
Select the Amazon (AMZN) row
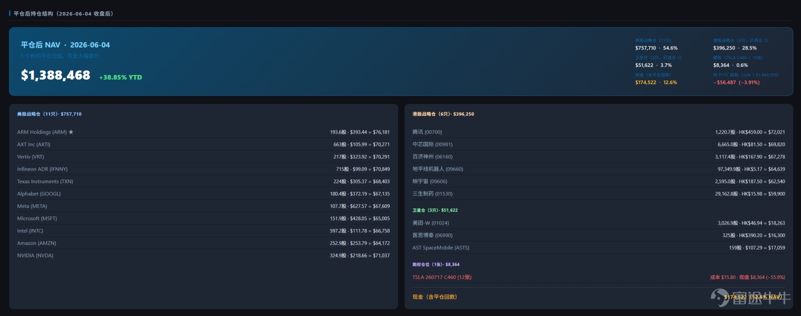click(203, 243)
